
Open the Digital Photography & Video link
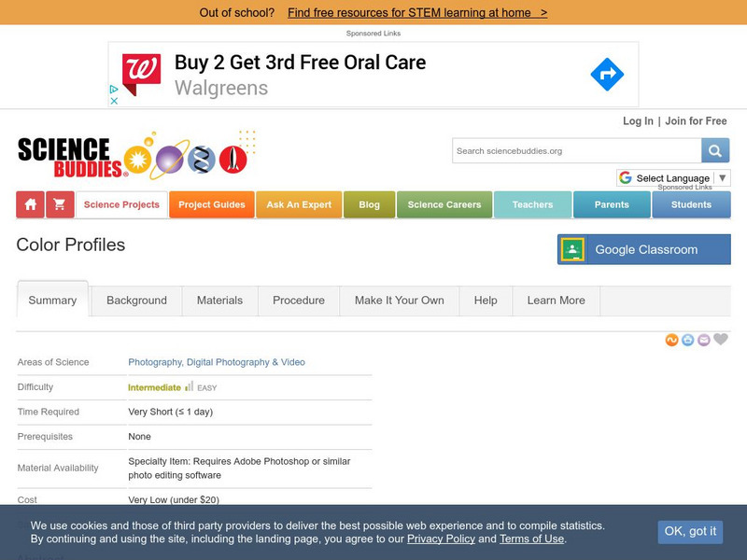246,362
